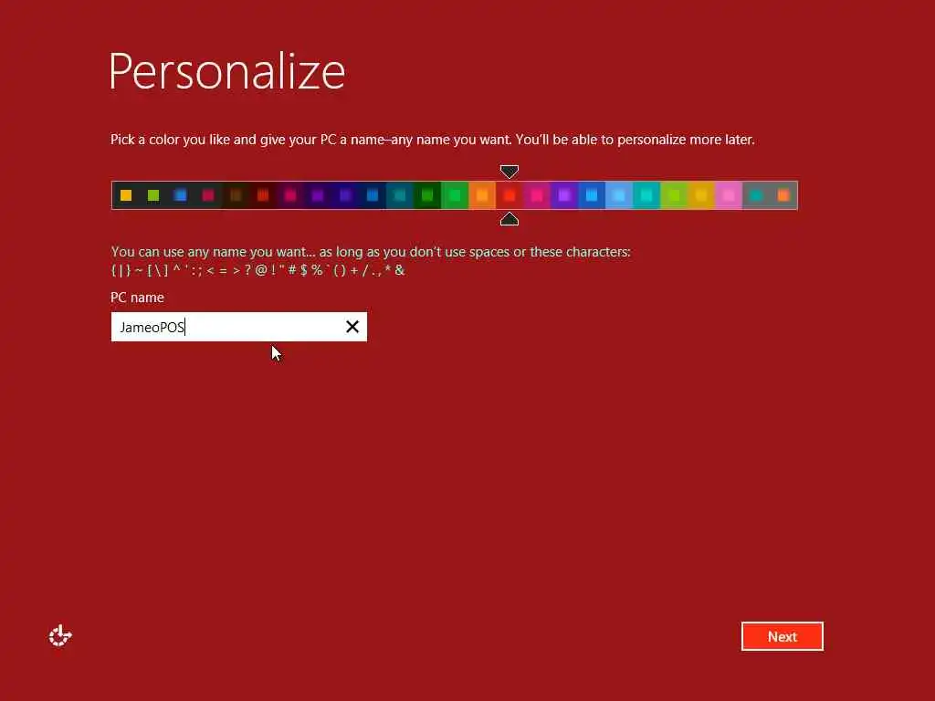Click the 'Pick a color you like' instruction text
Image resolution: width=935 pixels, height=701 pixels.
point(432,140)
